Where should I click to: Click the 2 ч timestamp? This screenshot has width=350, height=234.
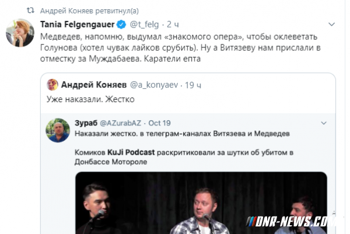(173, 25)
